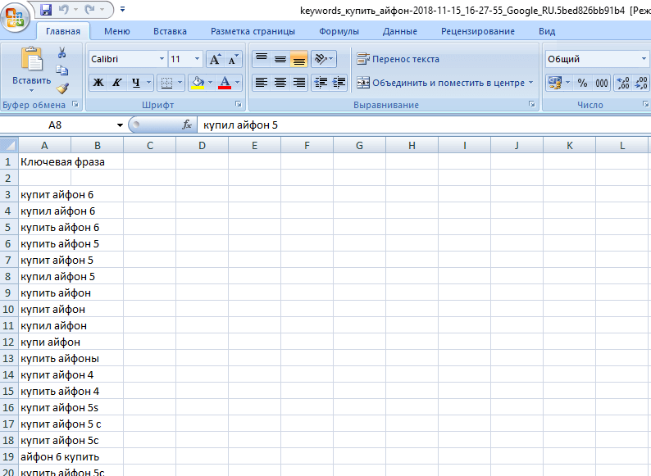Click the Cut scissors icon
Viewport: 651px width, 476px height.
point(61,52)
